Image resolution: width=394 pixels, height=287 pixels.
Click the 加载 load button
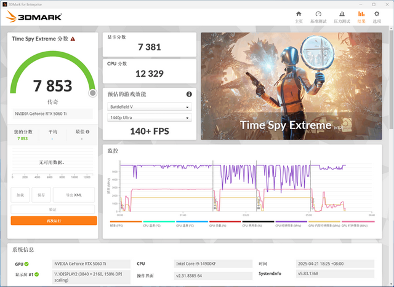click(x=20, y=195)
